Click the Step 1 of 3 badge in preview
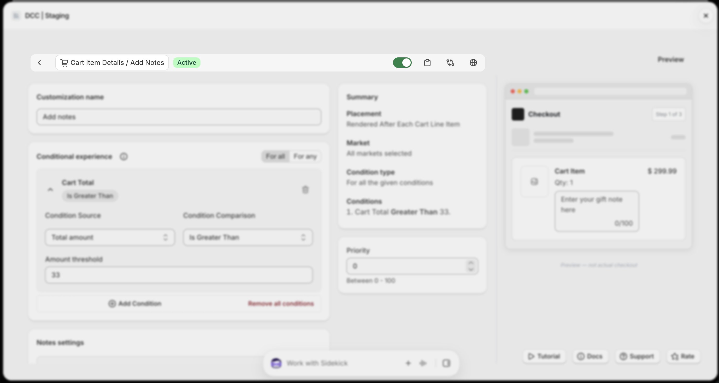This screenshot has width=719, height=383. click(x=669, y=114)
